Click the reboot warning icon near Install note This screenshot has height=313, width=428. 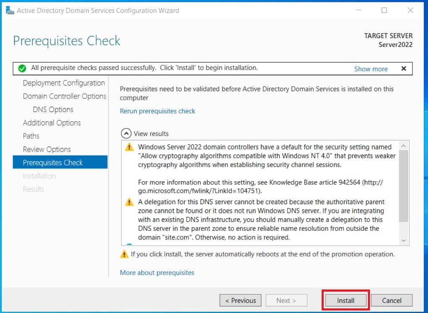(124, 254)
